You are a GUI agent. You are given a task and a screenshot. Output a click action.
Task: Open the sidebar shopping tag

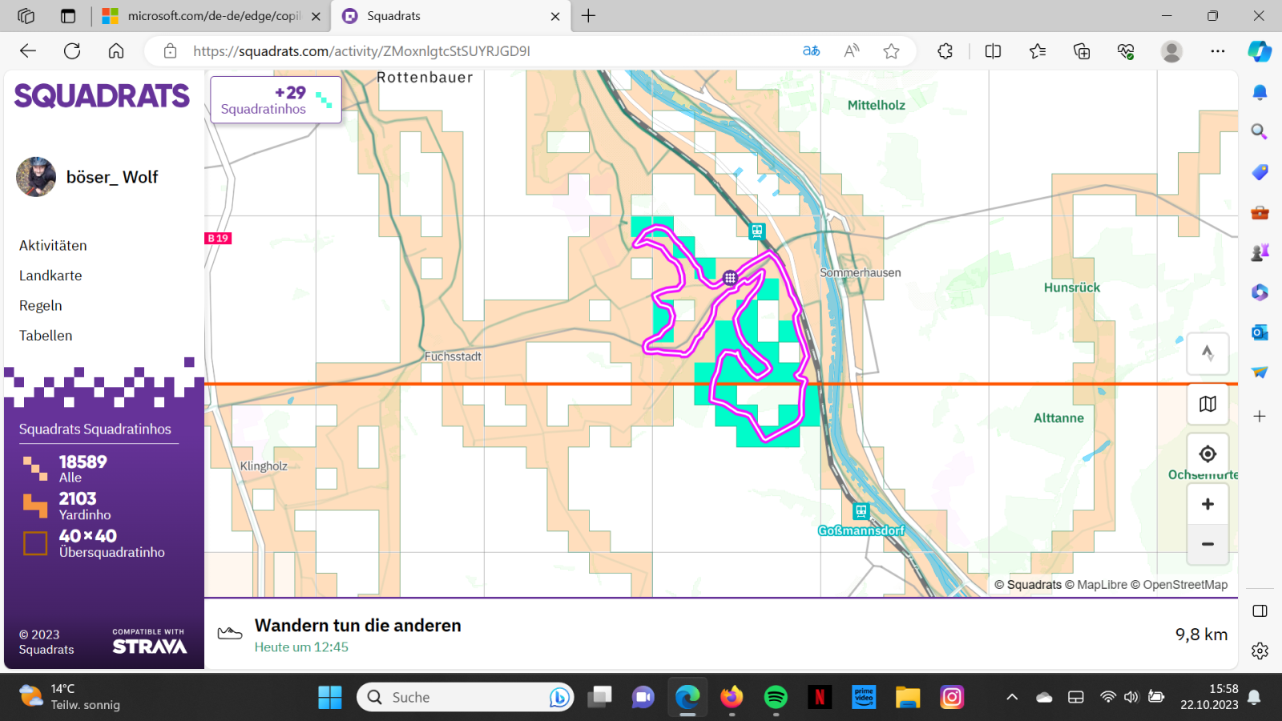[1260, 172]
